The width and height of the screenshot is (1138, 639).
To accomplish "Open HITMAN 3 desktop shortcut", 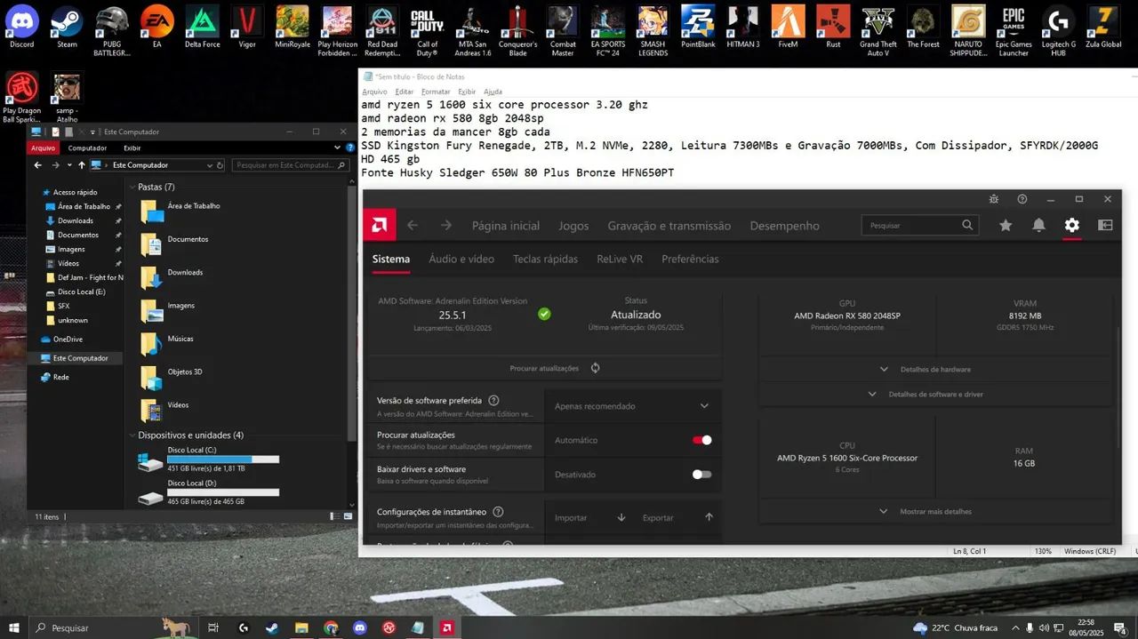I will 743,27.
